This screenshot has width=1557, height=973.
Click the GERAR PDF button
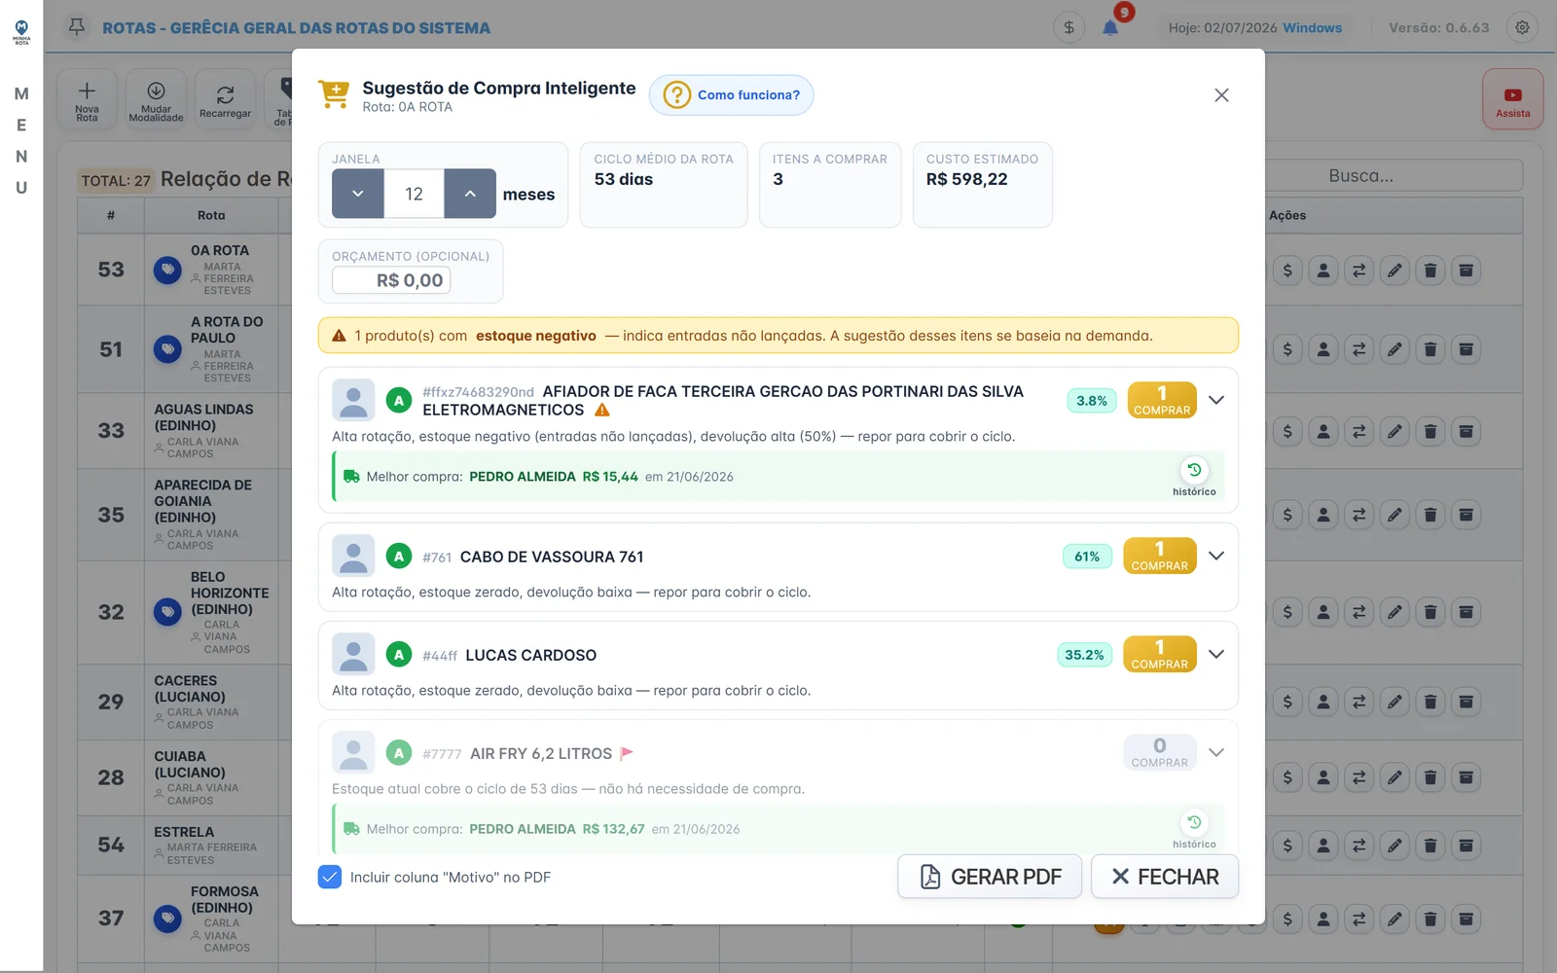click(x=990, y=877)
